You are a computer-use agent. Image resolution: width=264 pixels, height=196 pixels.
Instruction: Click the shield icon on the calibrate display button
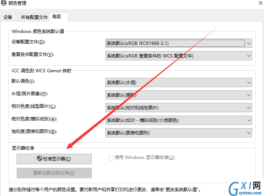(x=40, y=159)
